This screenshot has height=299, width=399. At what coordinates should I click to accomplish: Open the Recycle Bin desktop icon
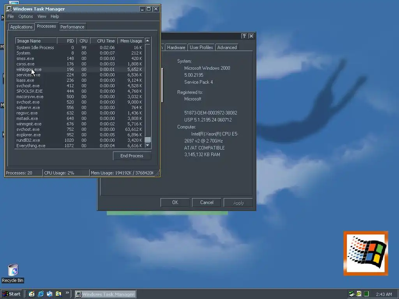pos(13,273)
